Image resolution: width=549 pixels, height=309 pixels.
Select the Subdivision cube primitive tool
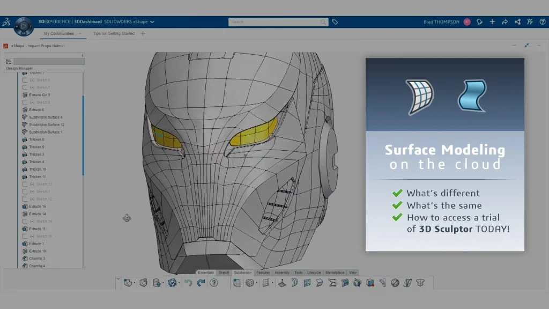(250, 283)
